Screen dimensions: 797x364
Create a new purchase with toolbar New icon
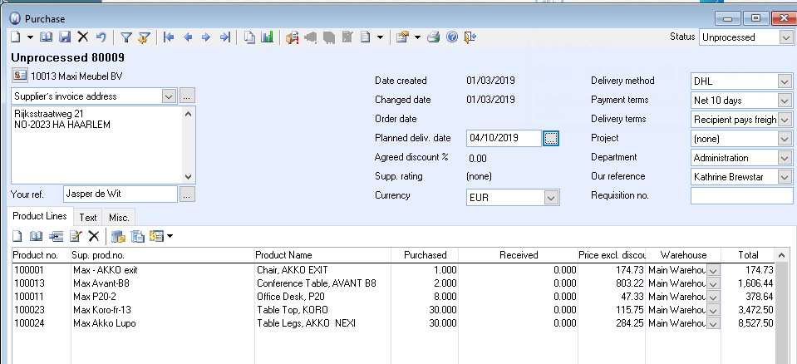point(17,37)
